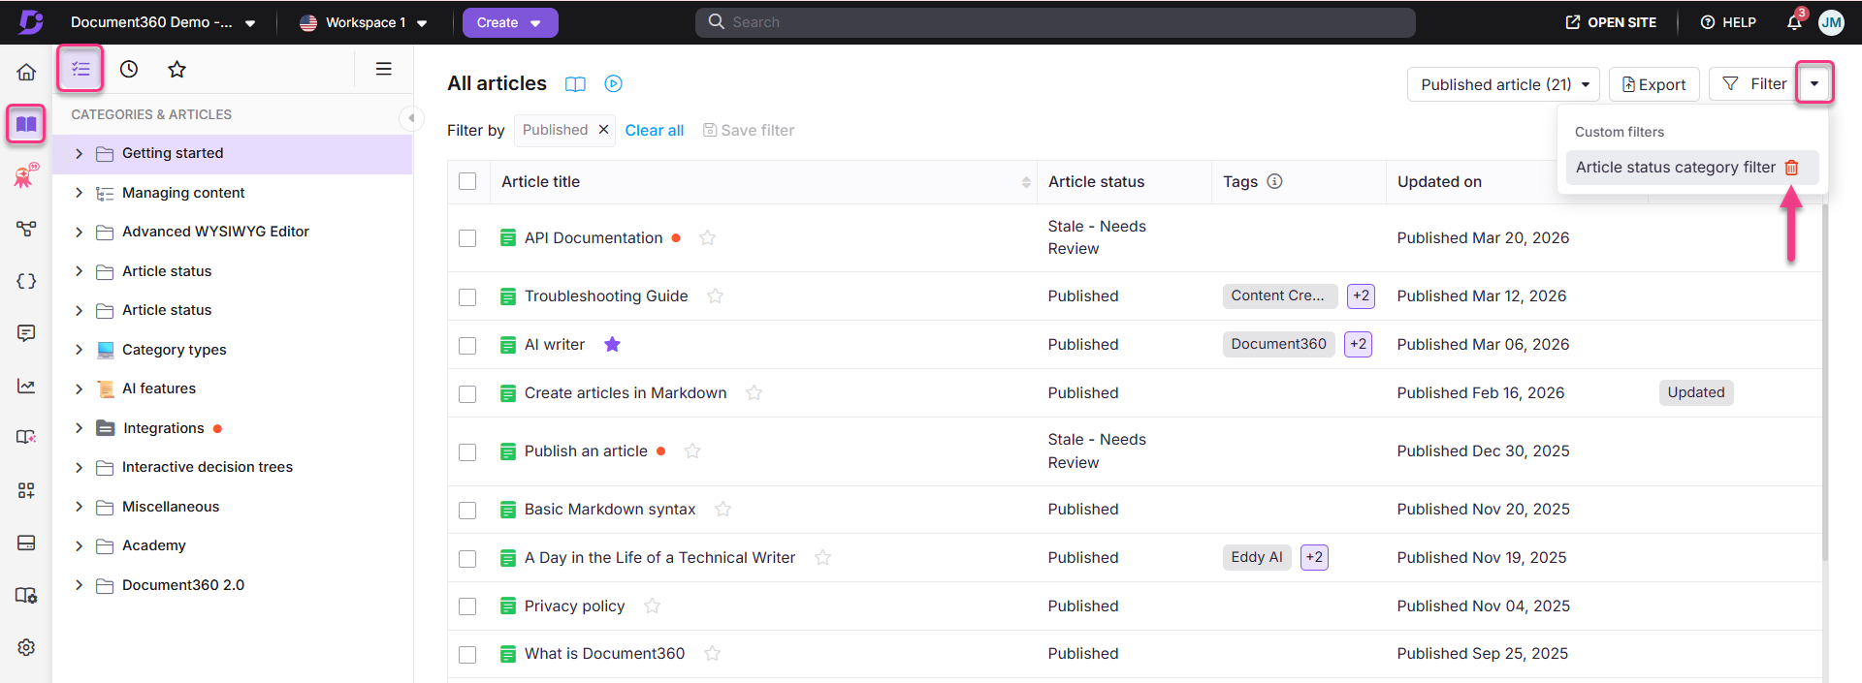Click the Eddy AI rocket sidebar icon
The height and width of the screenshot is (683, 1862).
tap(26, 175)
